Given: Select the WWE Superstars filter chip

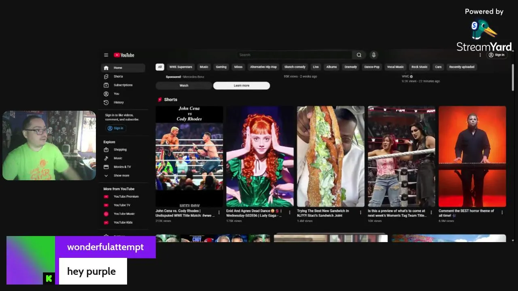Looking at the screenshot, I should (181, 67).
